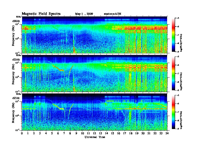
Task: Click the 'Universal Time' axis title
Action: (x=95, y=137)
